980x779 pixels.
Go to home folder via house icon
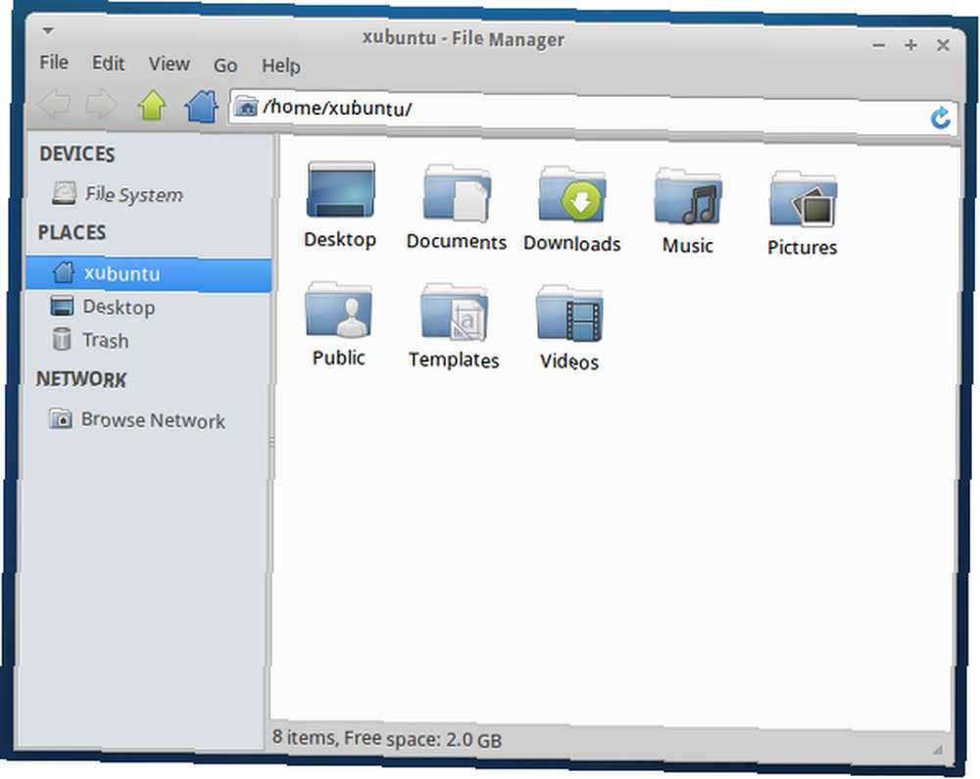pos(201,106)
